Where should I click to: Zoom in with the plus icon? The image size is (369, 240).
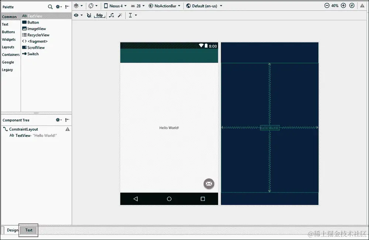click(x=343, y=6)
